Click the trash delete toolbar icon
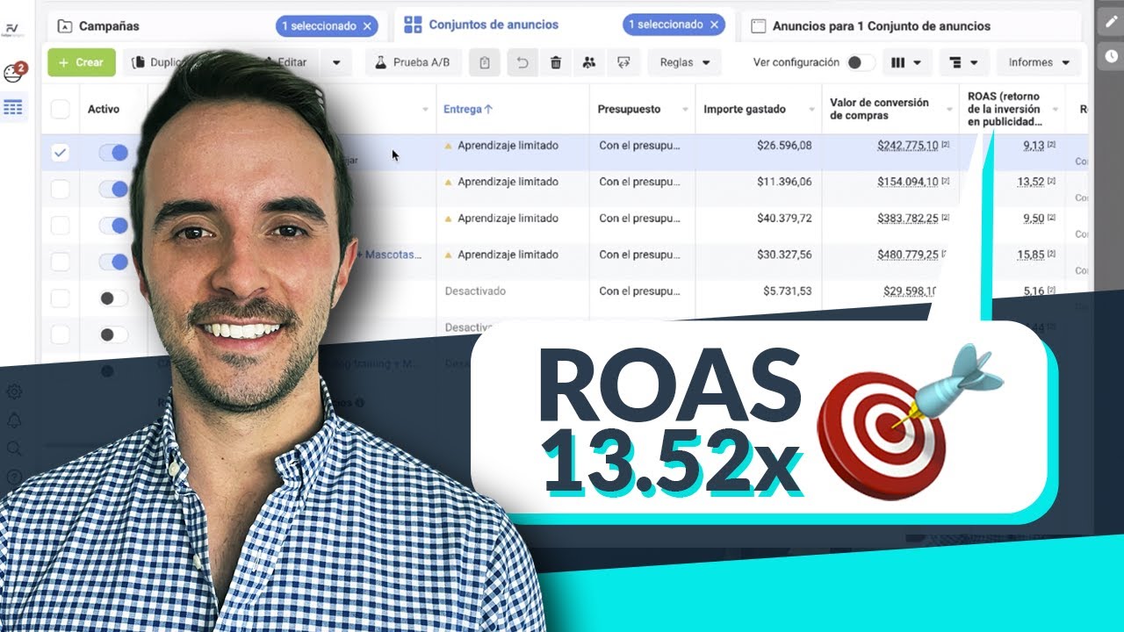The image size is (1124, 632). pos(556,62)
